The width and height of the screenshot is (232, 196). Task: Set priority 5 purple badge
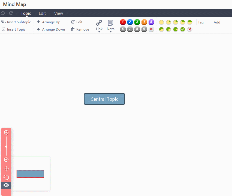151,22
